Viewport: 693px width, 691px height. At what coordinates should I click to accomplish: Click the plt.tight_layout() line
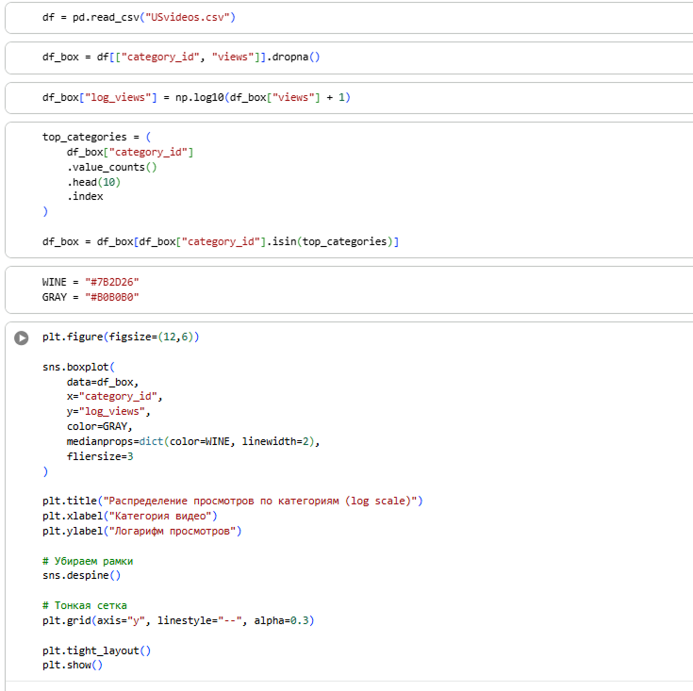click(x=96, y=650)
